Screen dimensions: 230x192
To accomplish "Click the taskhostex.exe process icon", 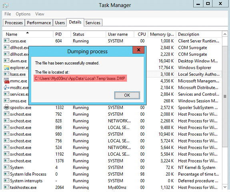I will pyautogui.click(x=7, y=187).
